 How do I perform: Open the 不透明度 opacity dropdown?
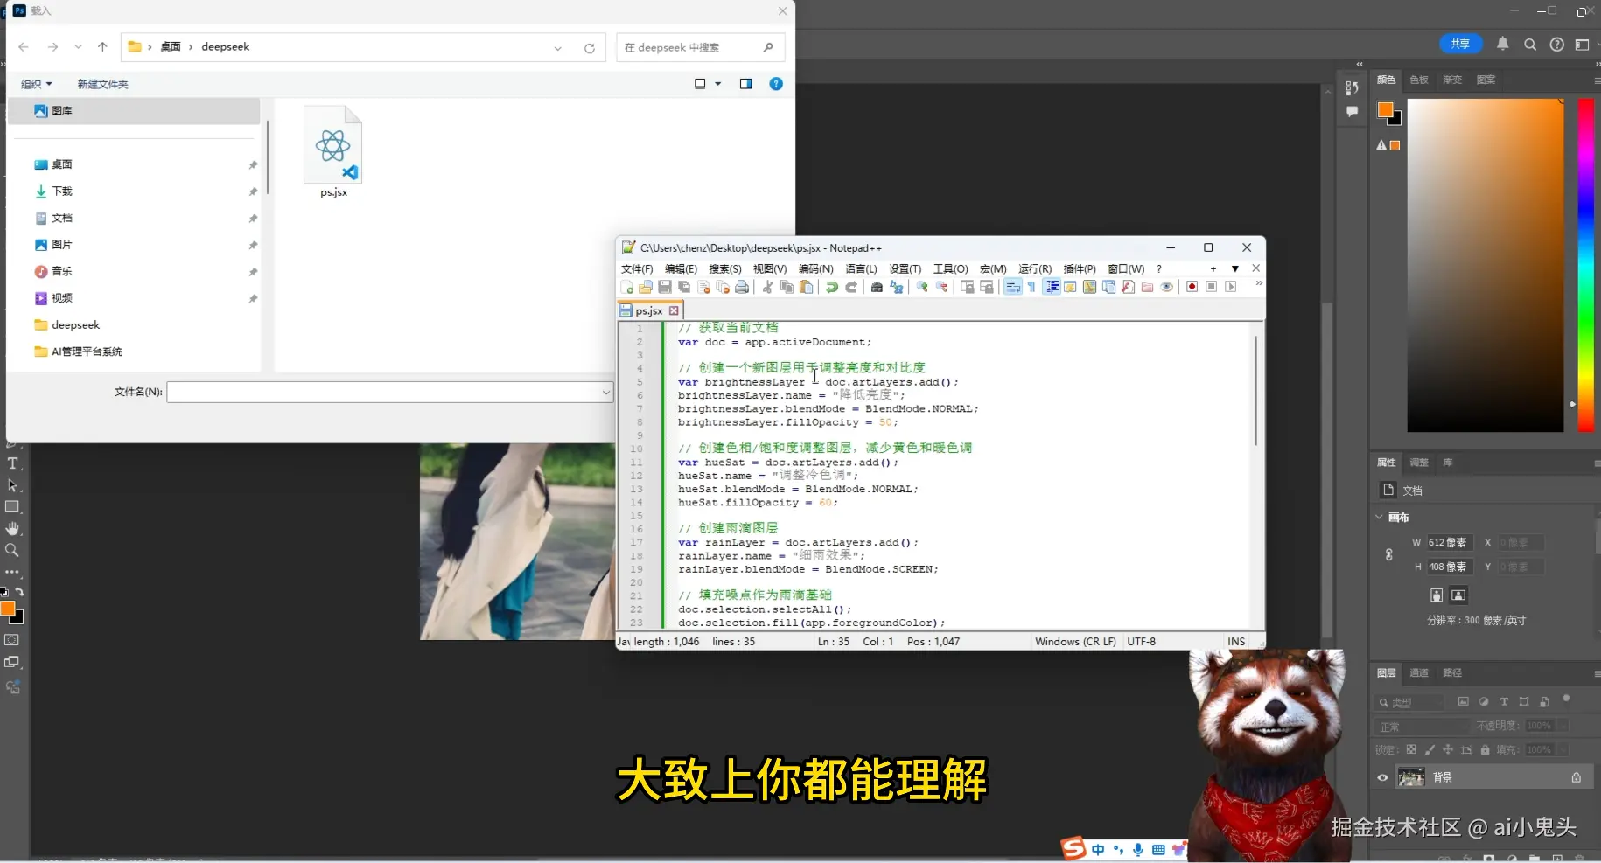pos(1561,725)
